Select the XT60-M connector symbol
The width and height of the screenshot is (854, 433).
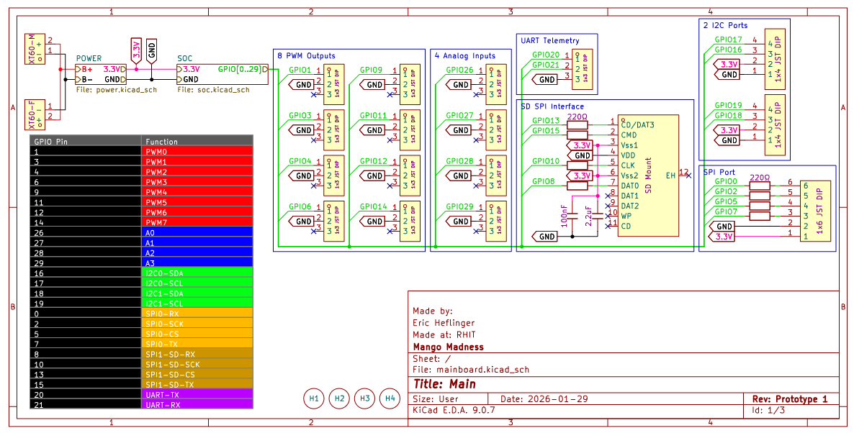[x=35, y=50]
